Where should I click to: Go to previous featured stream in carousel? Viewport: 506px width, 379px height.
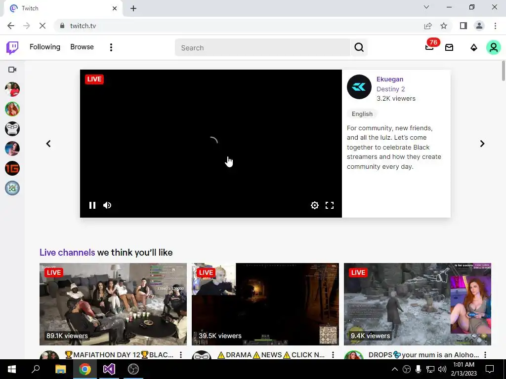48,144
